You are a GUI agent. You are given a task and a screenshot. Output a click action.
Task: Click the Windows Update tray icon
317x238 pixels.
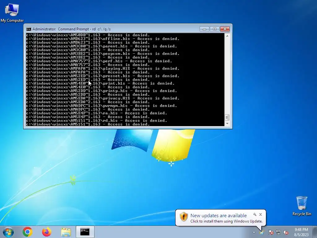click(x=262, y=232)
